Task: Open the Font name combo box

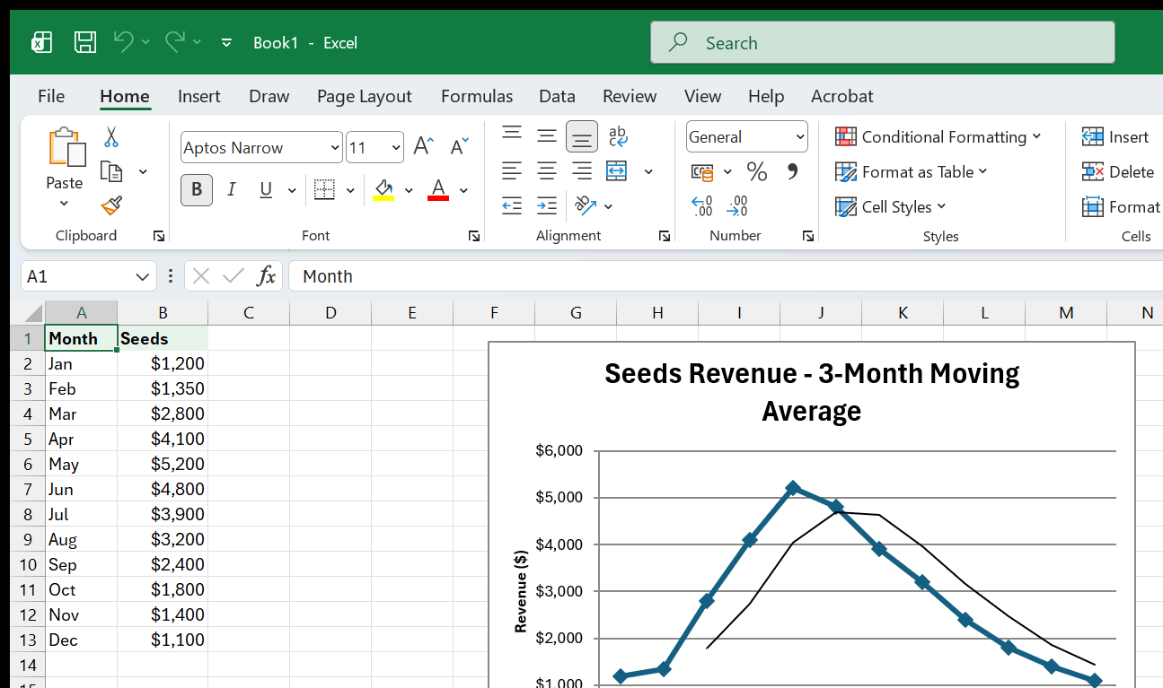Action: [x=261, y=148]
